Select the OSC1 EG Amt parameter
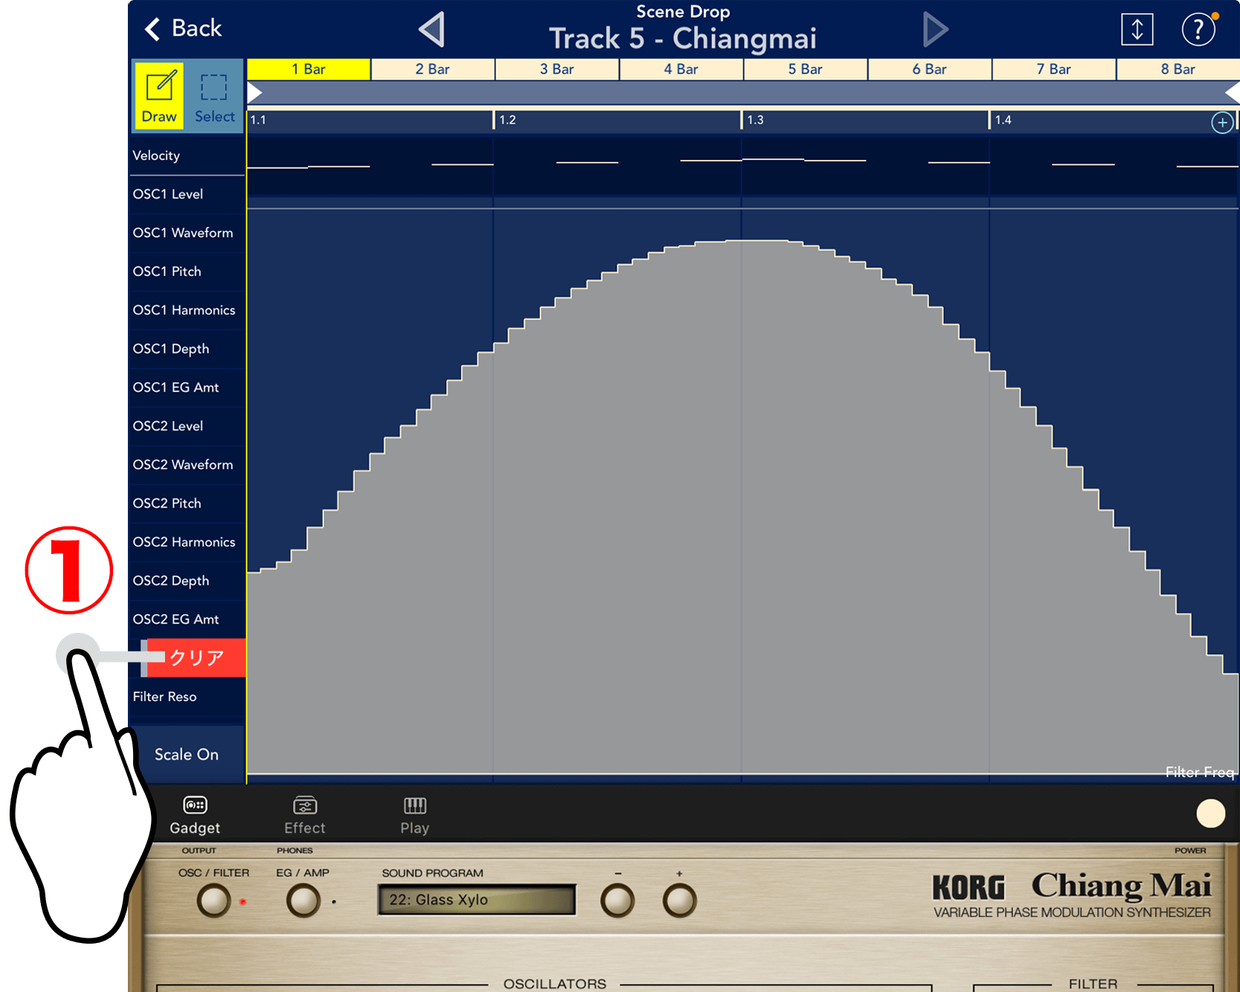 187,387
